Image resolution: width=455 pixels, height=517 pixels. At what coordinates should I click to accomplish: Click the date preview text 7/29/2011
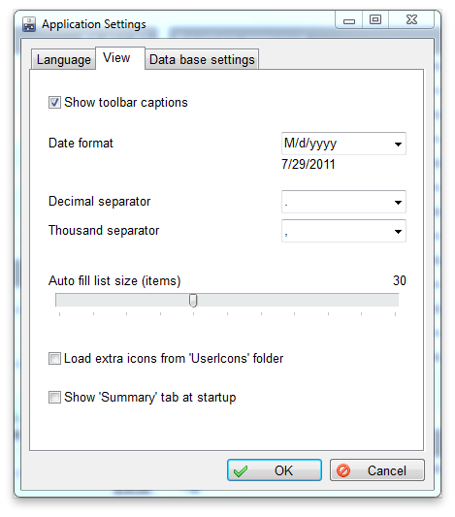[309, 164]
